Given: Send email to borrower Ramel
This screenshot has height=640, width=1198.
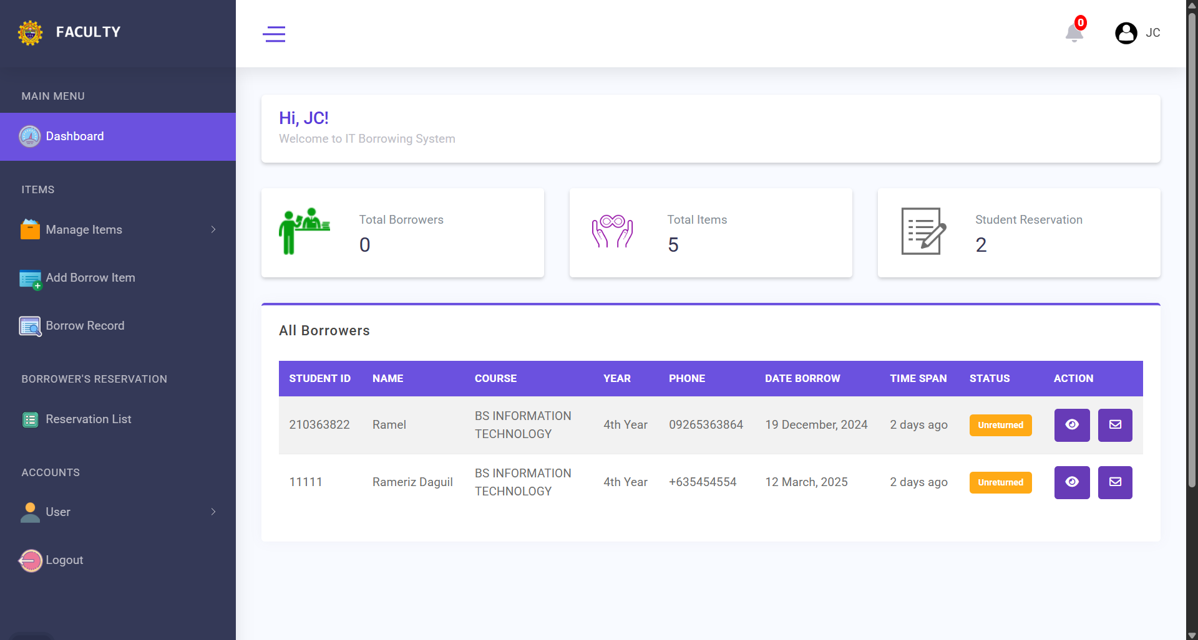Looking at the screenshot, I should coord(1114,425).
